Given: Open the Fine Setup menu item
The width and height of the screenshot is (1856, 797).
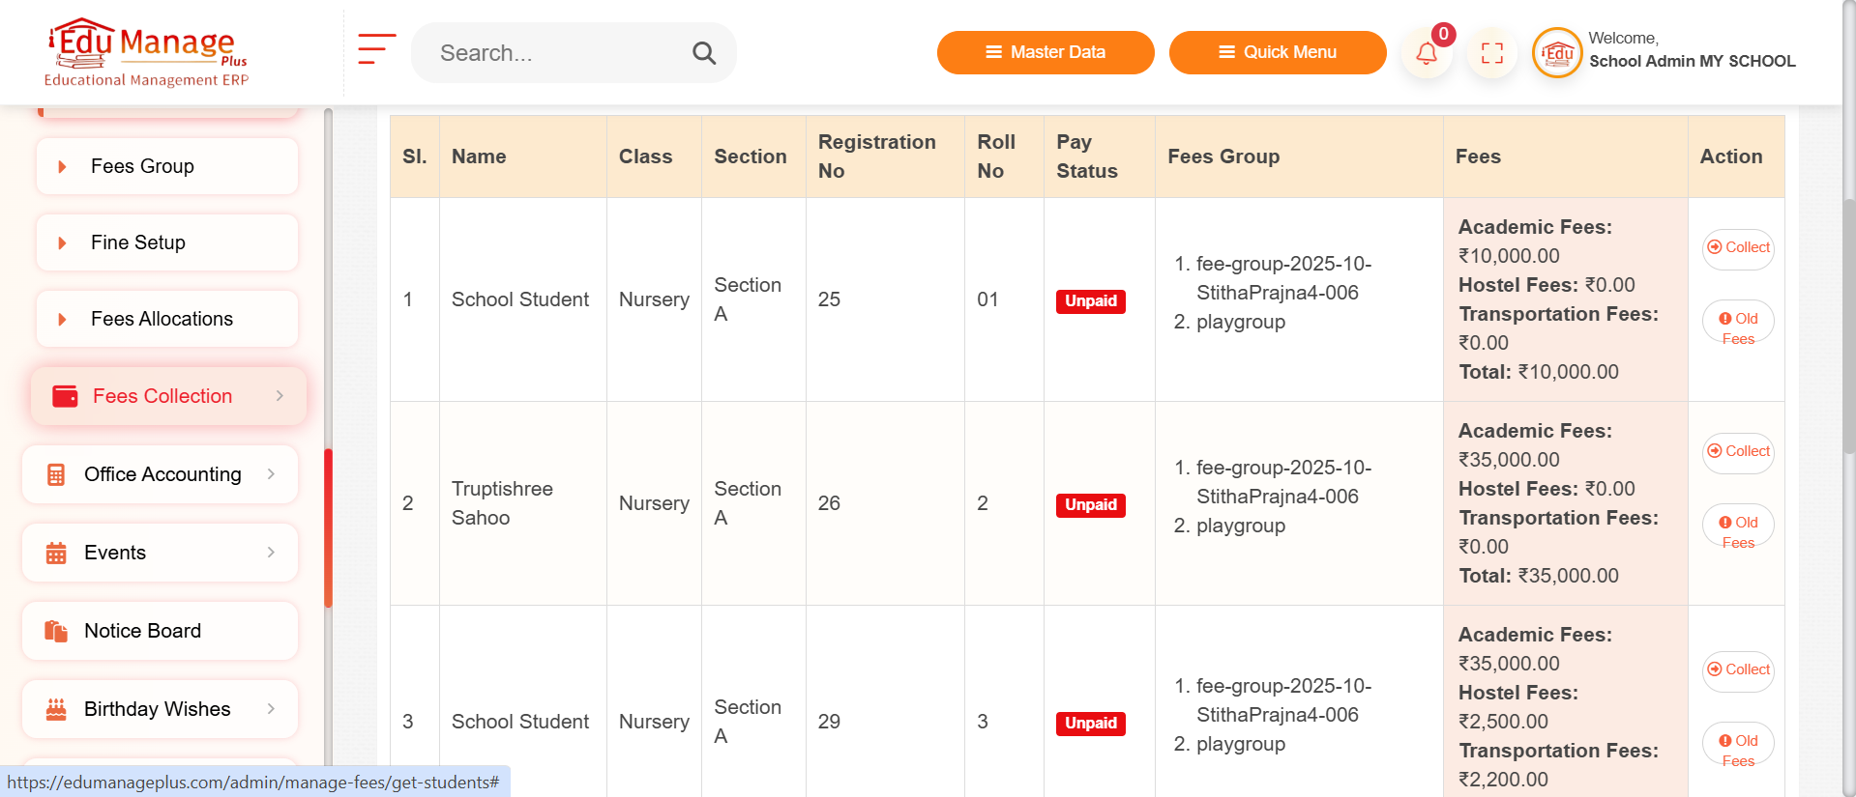Looking at the screenshot, I should click(167, 242).
